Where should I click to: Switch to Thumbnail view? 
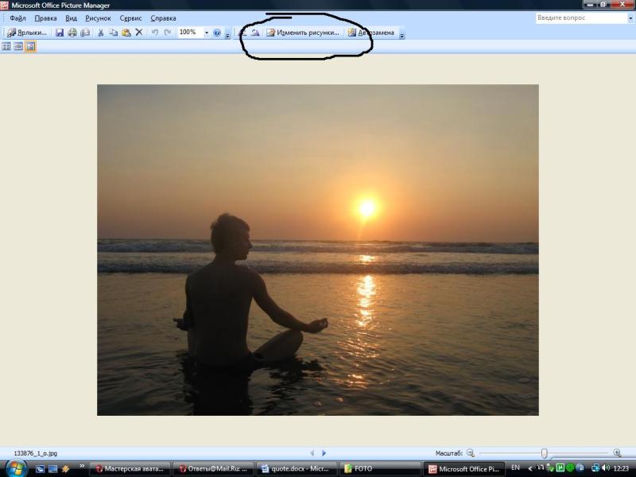tap(6, 47)
